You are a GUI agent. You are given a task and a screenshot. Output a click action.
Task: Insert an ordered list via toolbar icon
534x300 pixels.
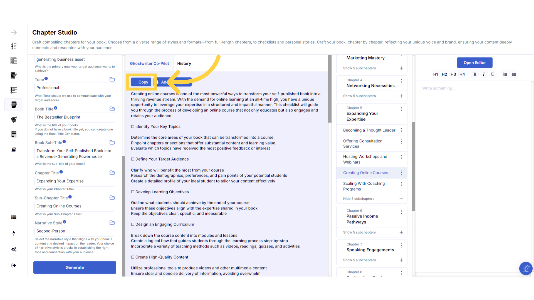(x=505, y=74)
